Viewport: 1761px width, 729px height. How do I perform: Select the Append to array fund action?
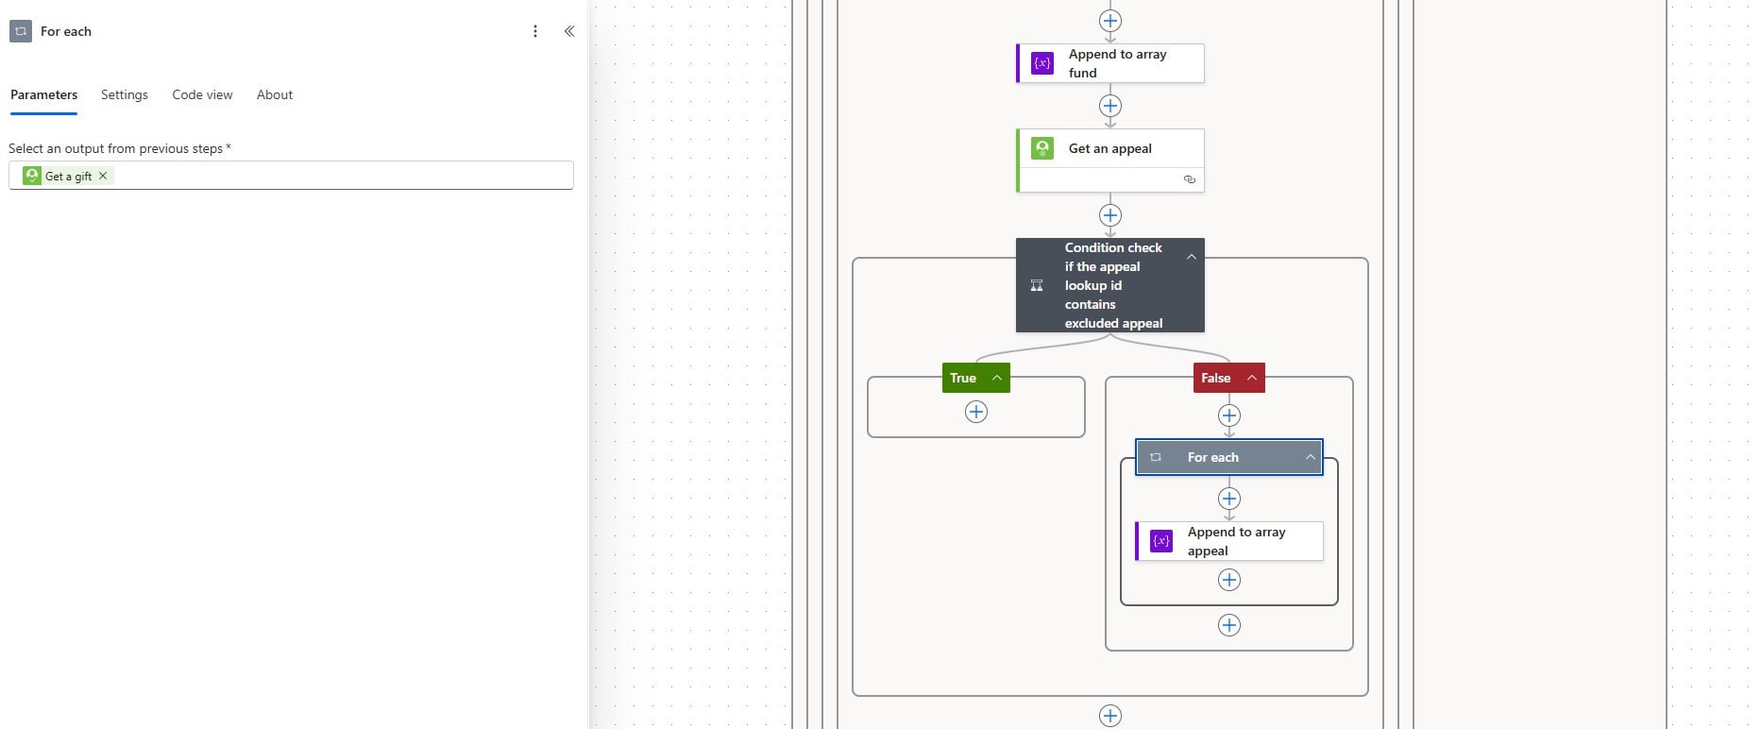(1110, 63)
